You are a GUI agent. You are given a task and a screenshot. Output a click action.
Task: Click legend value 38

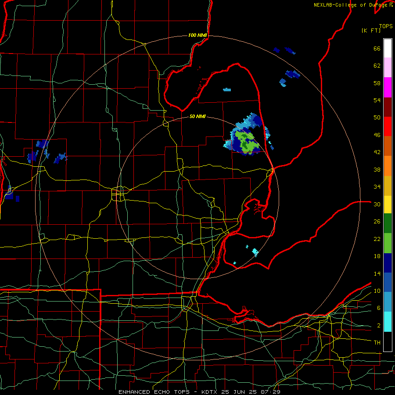coord(377,169)
